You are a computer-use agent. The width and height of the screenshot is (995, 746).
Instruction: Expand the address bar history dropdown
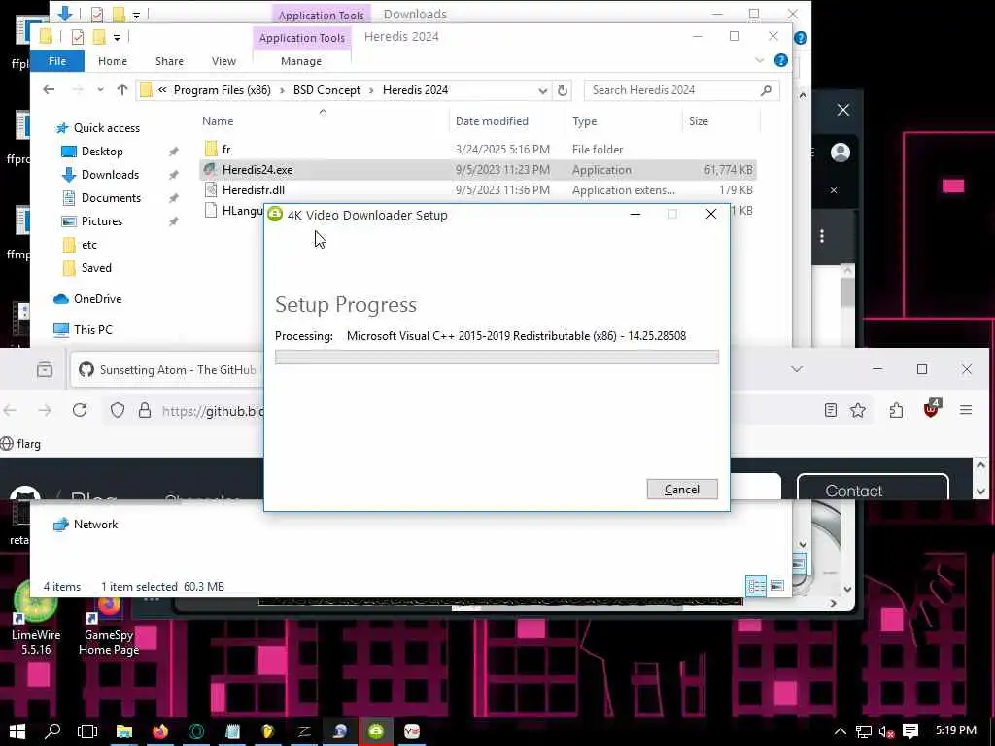[542, 90]
